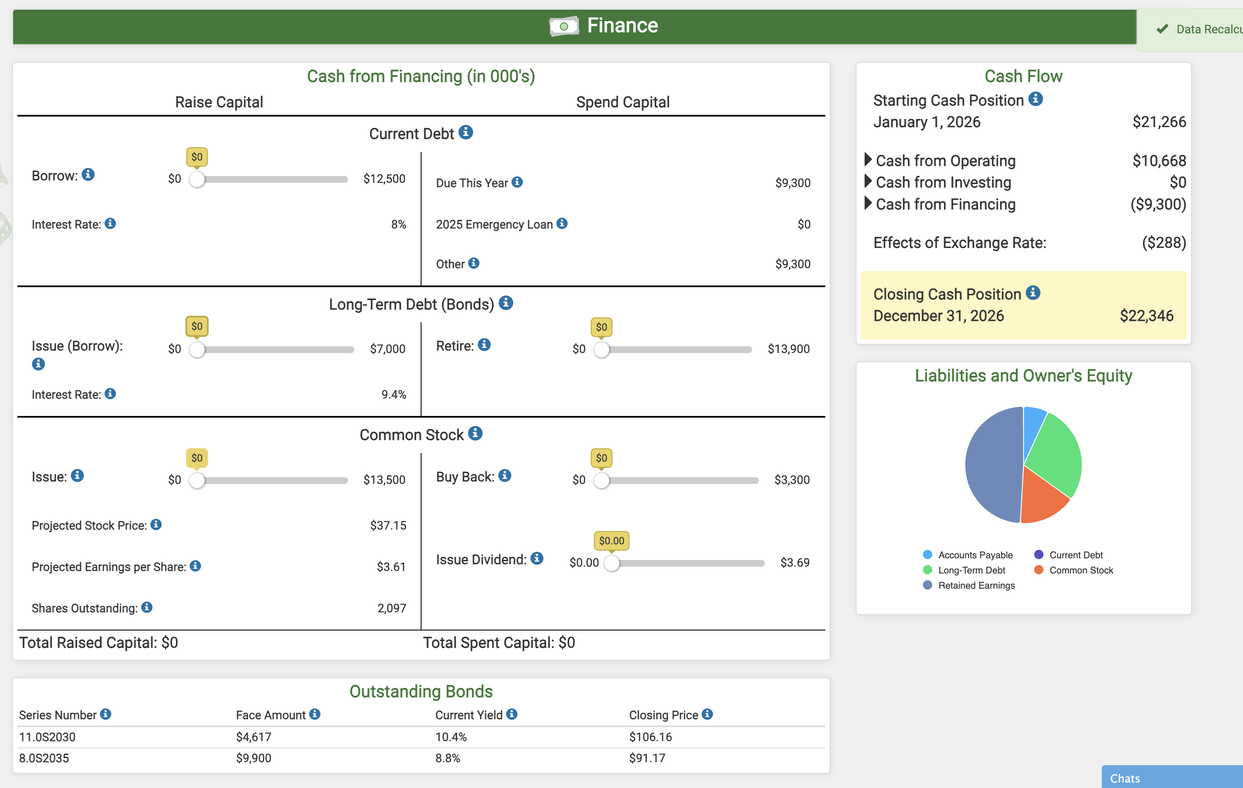Toggle Common Stock legend item in chart
Viewport: 1243px width, 788px height.
[x=1074, y=570]
